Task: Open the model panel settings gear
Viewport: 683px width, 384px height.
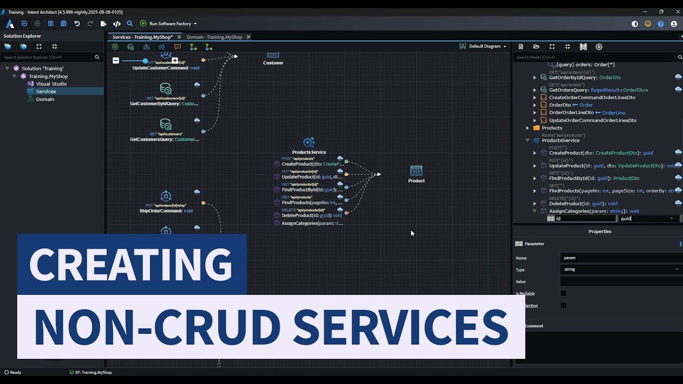Action: tap(599, 46)
